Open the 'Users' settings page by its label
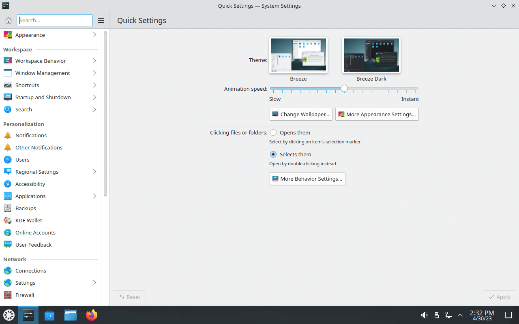 pyautogui.click(x=22, y=160)
